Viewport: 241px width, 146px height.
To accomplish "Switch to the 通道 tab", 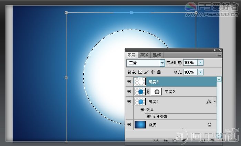I will [144, 55].
